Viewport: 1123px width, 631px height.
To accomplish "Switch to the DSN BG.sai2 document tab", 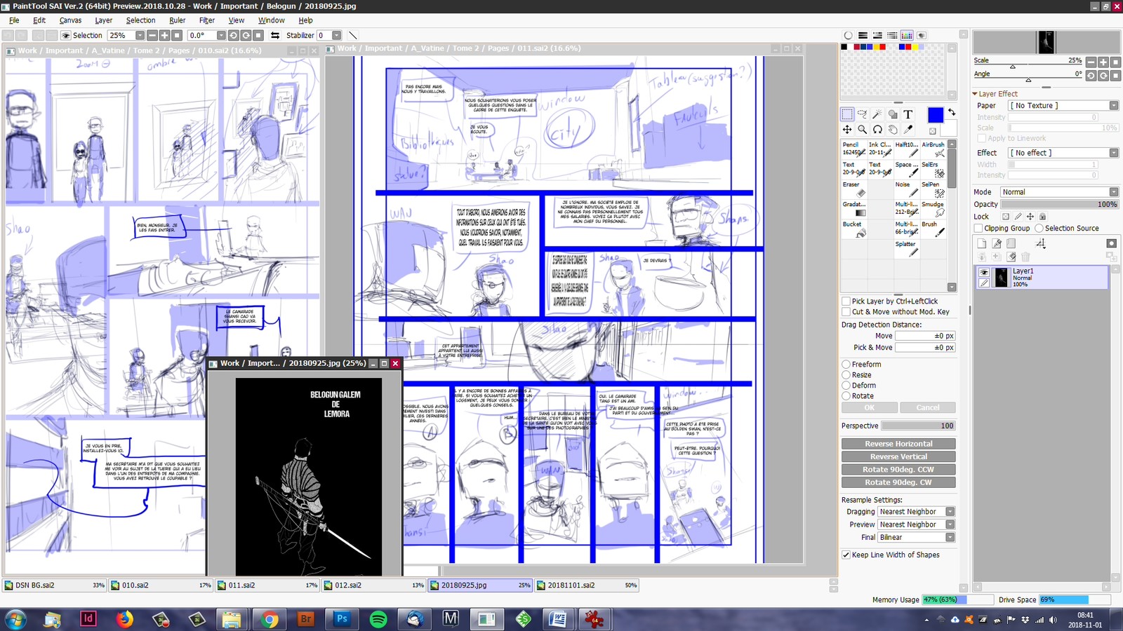I will point(55,585).
